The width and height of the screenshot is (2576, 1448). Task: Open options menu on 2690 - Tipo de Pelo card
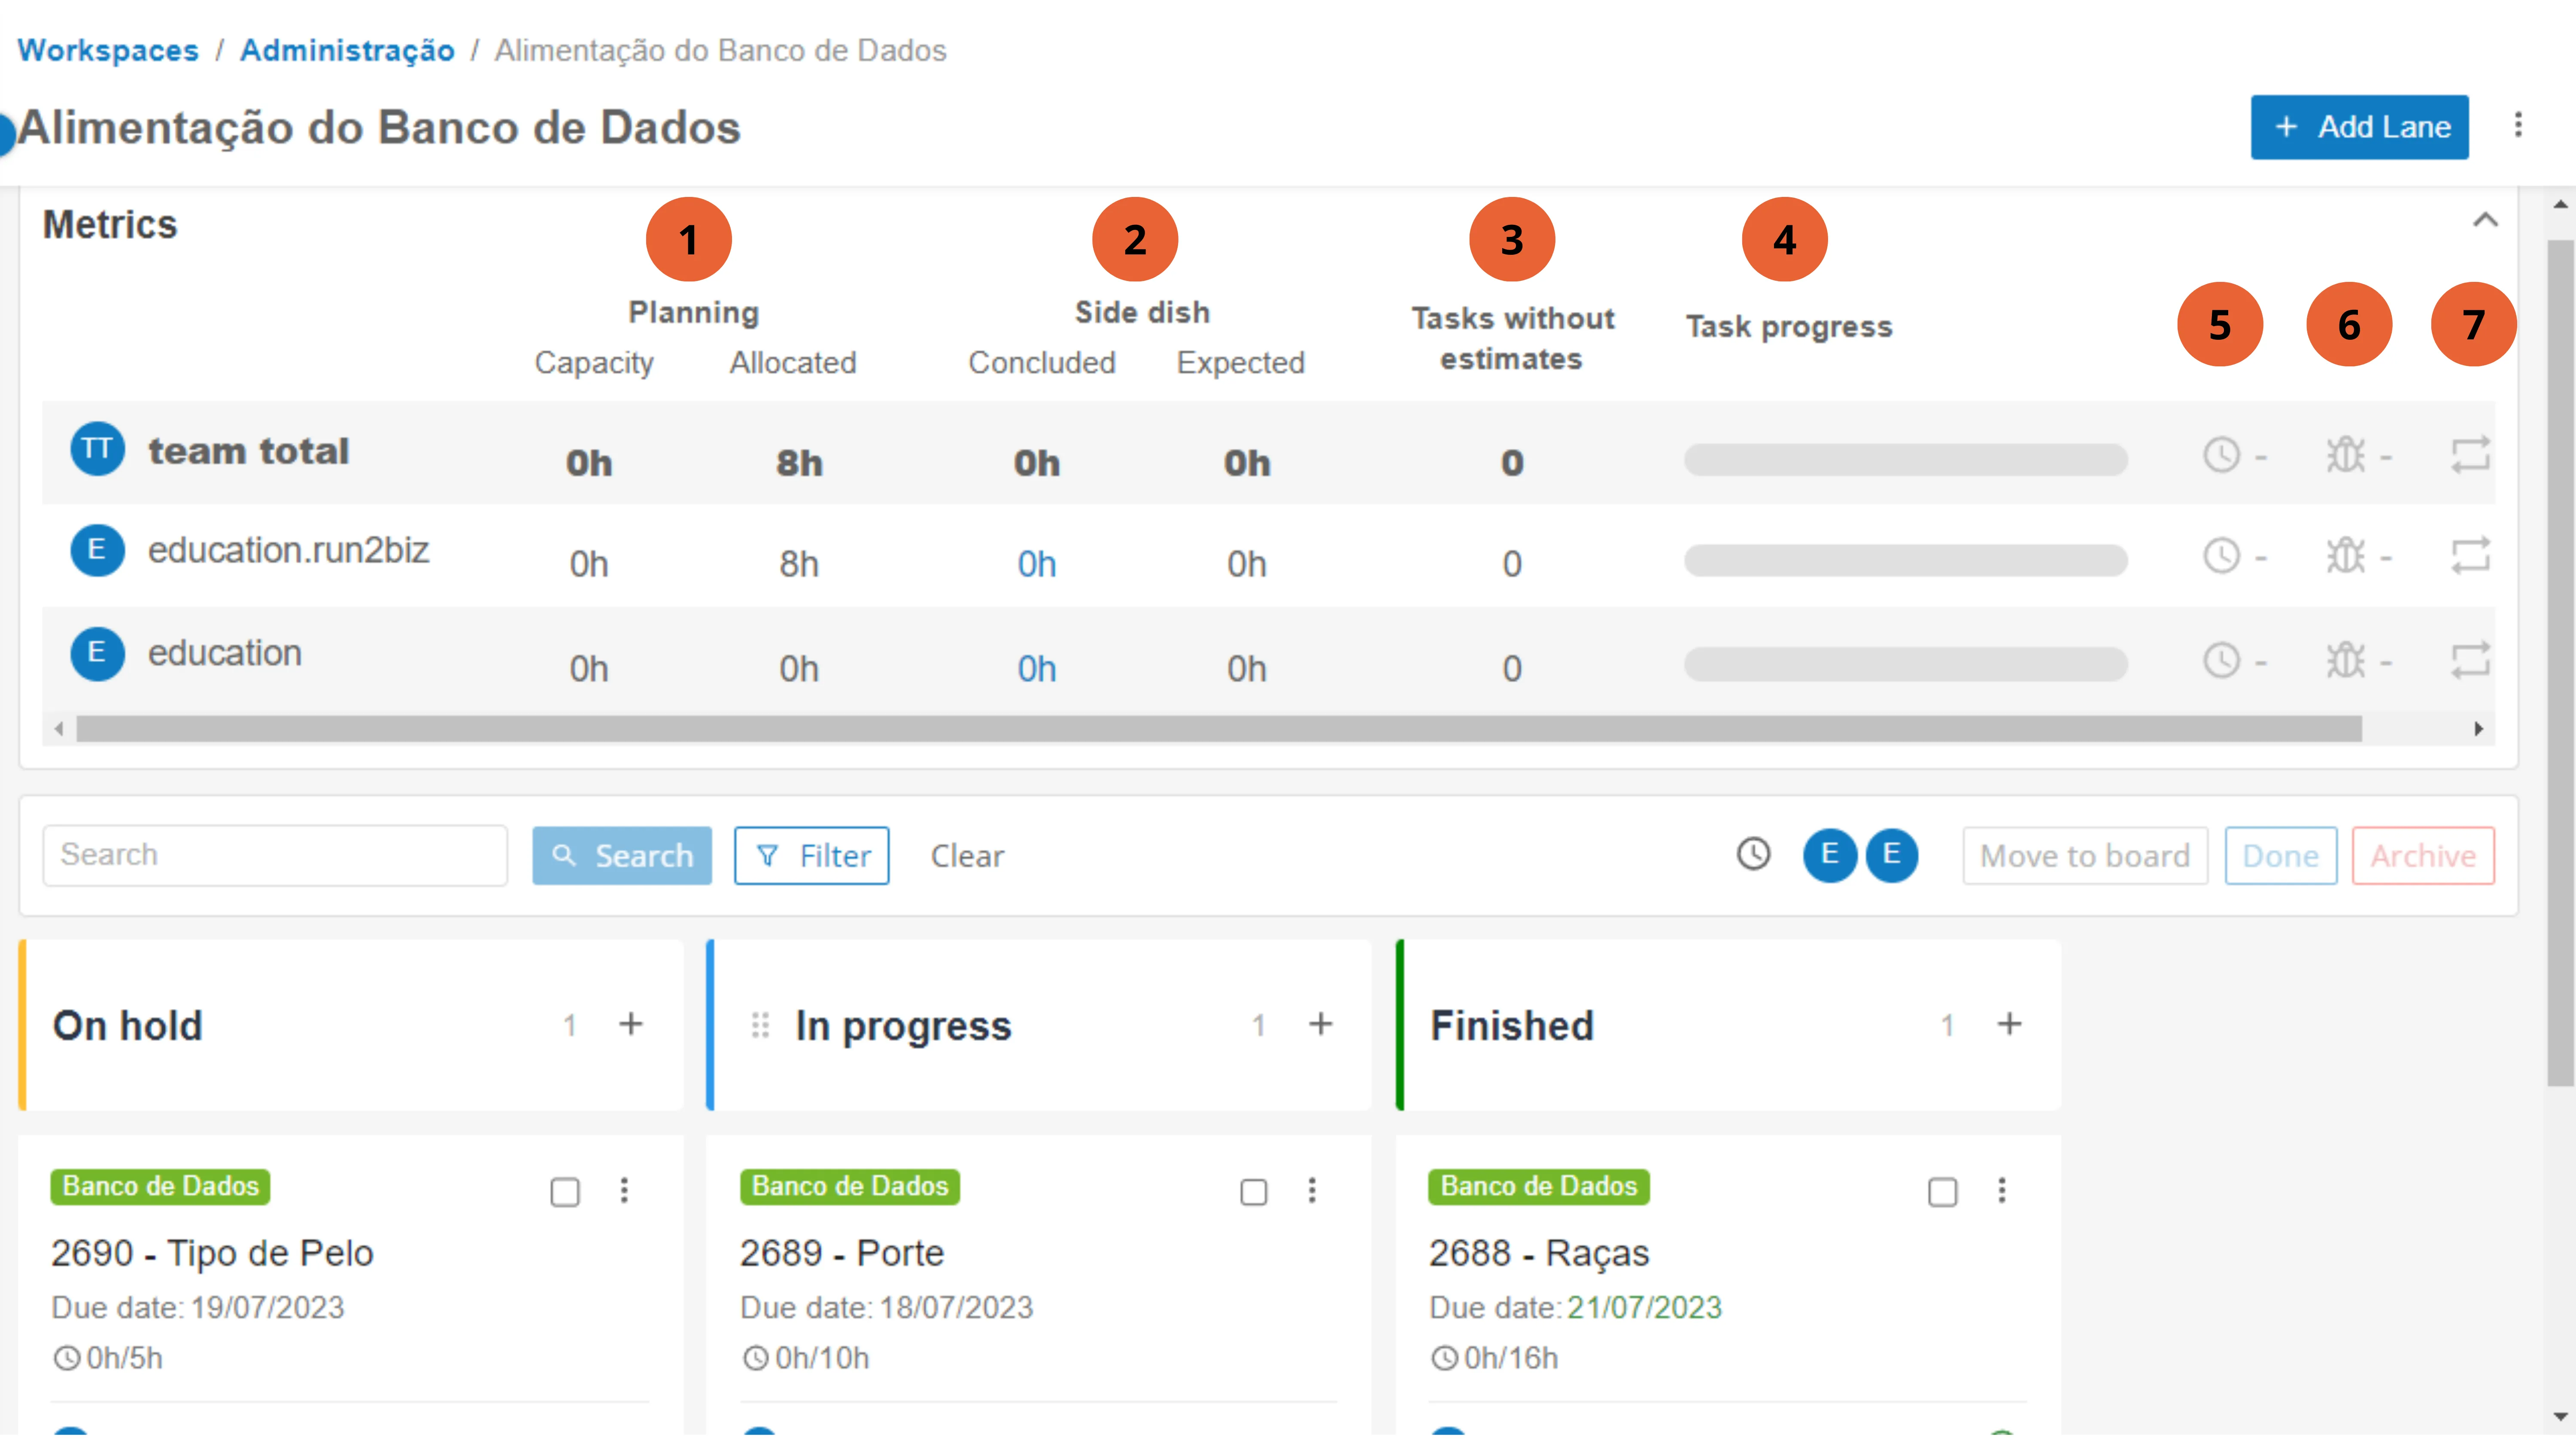tap(624, 1190)
